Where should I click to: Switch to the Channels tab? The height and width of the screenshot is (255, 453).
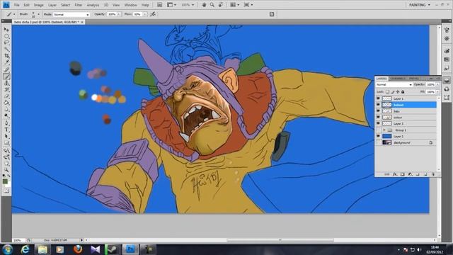coord(398,79)
